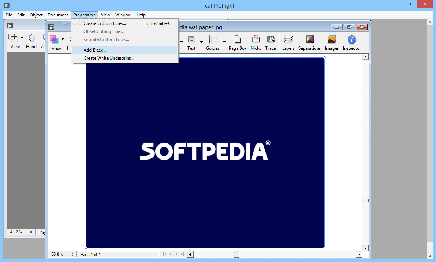Open the Separations panel

click(x=309, y=43)
